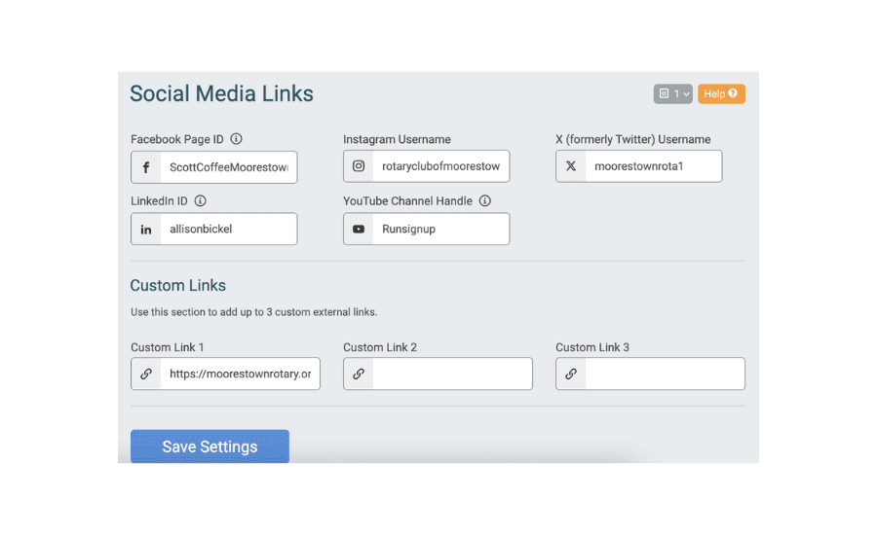
Task: Click the "Facebook Page ID" label text
Action: 176,140
